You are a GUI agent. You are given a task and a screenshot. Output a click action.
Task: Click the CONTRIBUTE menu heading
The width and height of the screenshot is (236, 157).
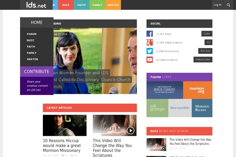coord(37,71)
